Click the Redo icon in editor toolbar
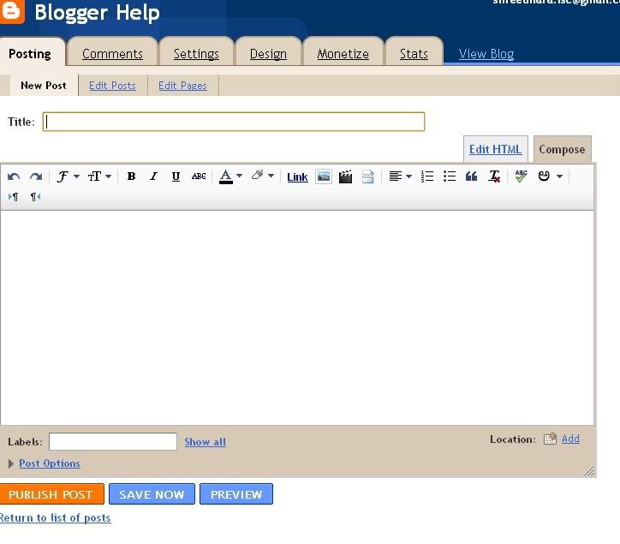Screen dimensions: 620x544 point(36,176)
